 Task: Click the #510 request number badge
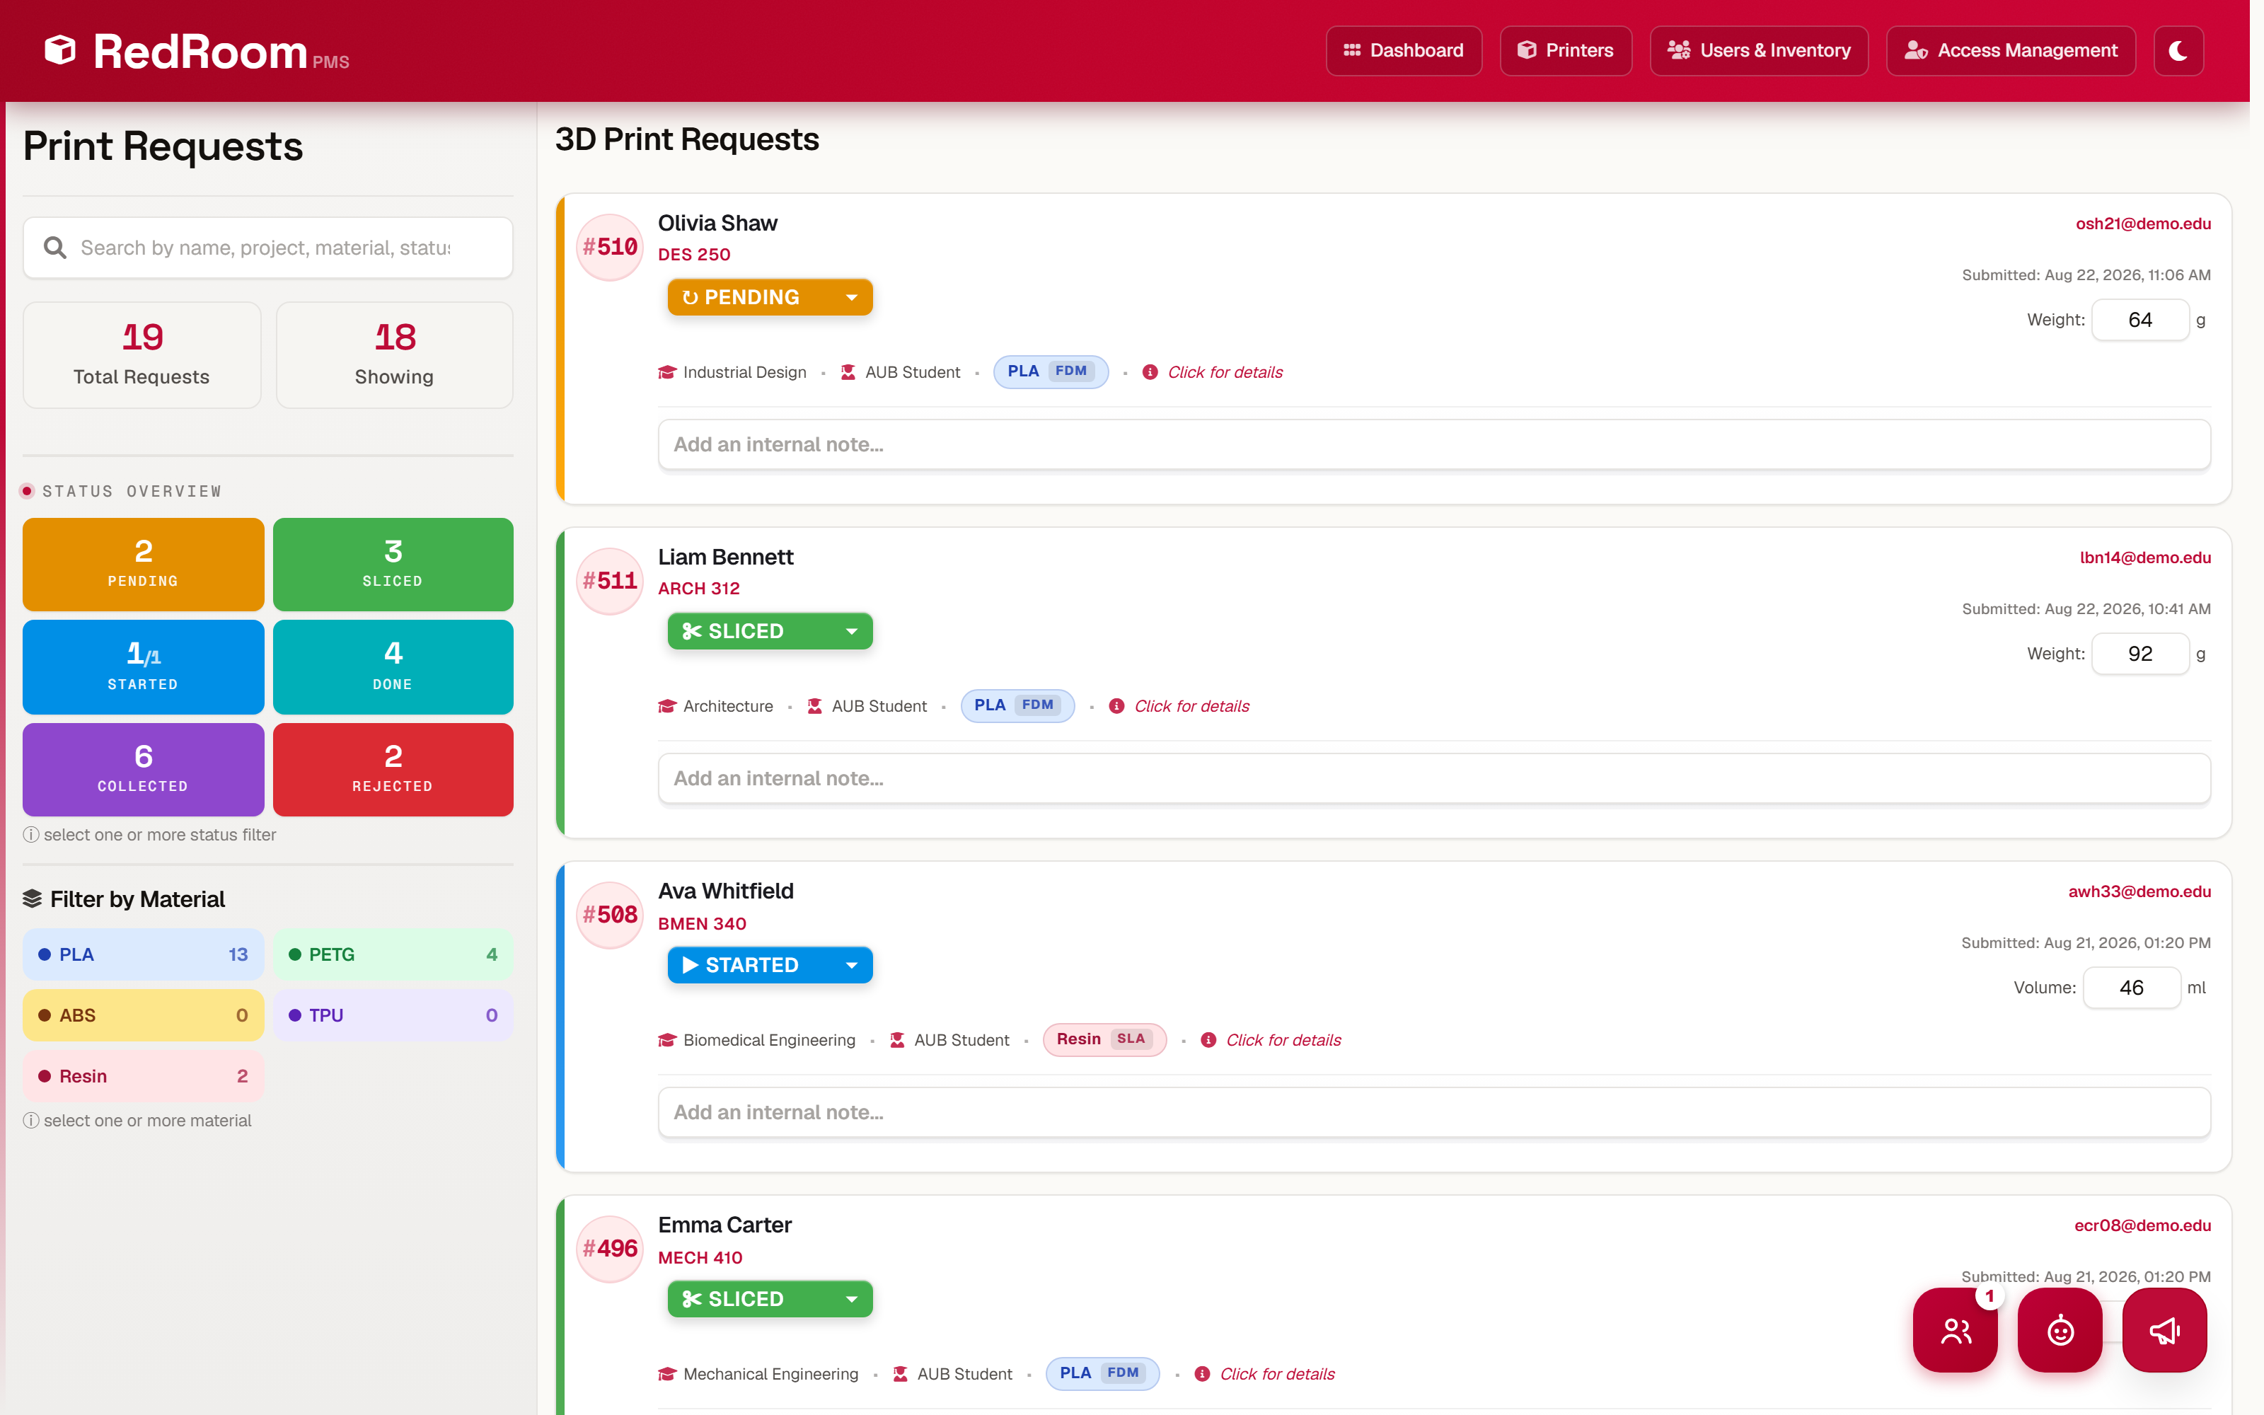click(x=610, y=247)
